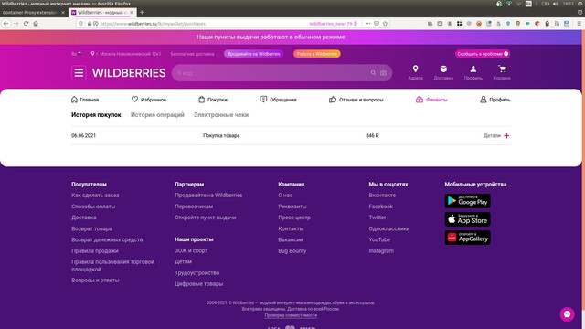Screen dimensions: 585x329
Task: Open Firefox hamburger menu
Action: [x=579, y=24]
